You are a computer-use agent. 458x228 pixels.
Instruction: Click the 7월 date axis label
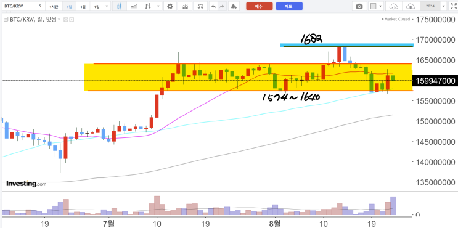(108, 223)
